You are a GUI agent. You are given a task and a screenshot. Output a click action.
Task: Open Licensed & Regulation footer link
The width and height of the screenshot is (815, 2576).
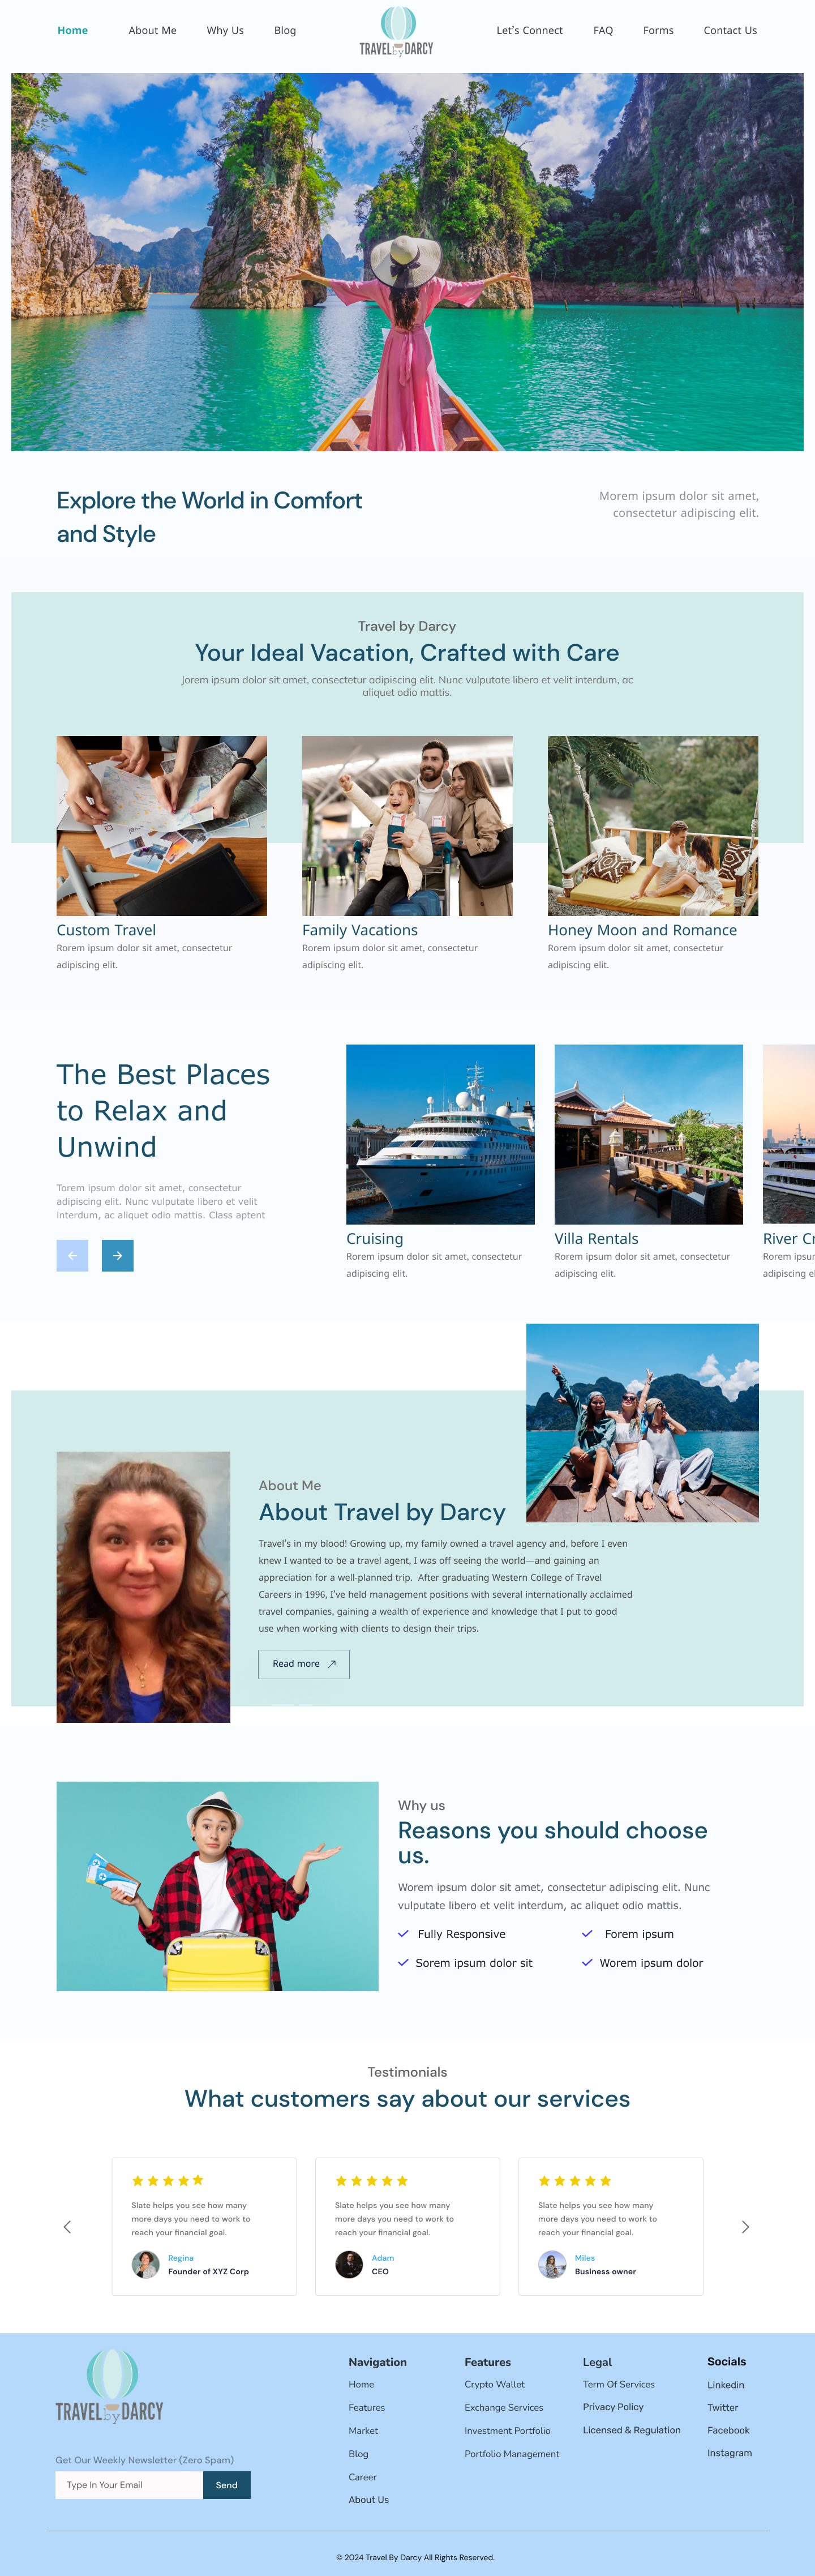(632, 2430)
